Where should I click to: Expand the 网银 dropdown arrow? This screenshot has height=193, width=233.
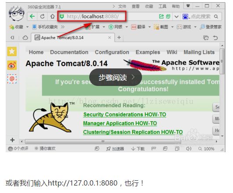(x=127, y=27)
